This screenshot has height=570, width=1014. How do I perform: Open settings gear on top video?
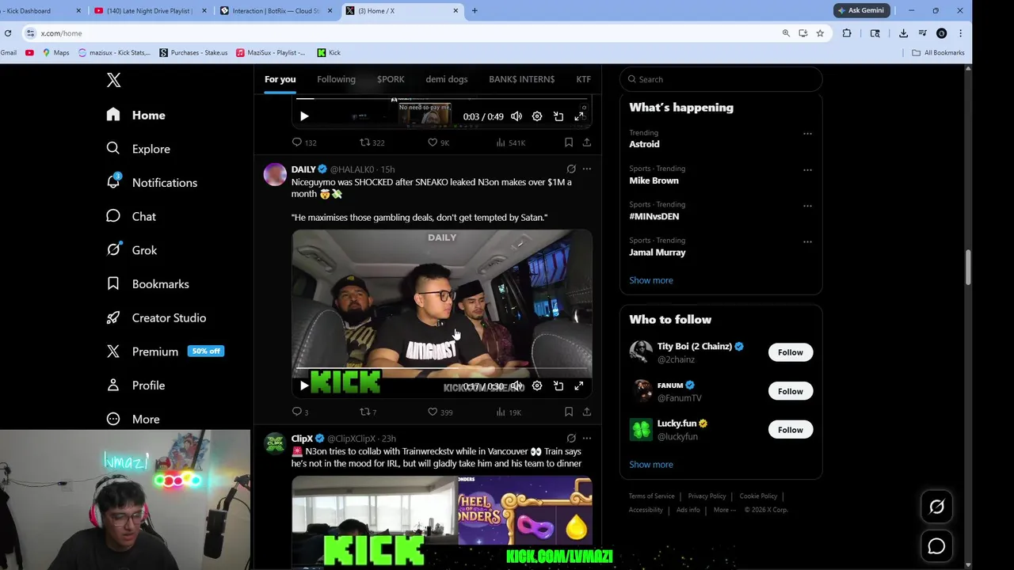(537, 116)
